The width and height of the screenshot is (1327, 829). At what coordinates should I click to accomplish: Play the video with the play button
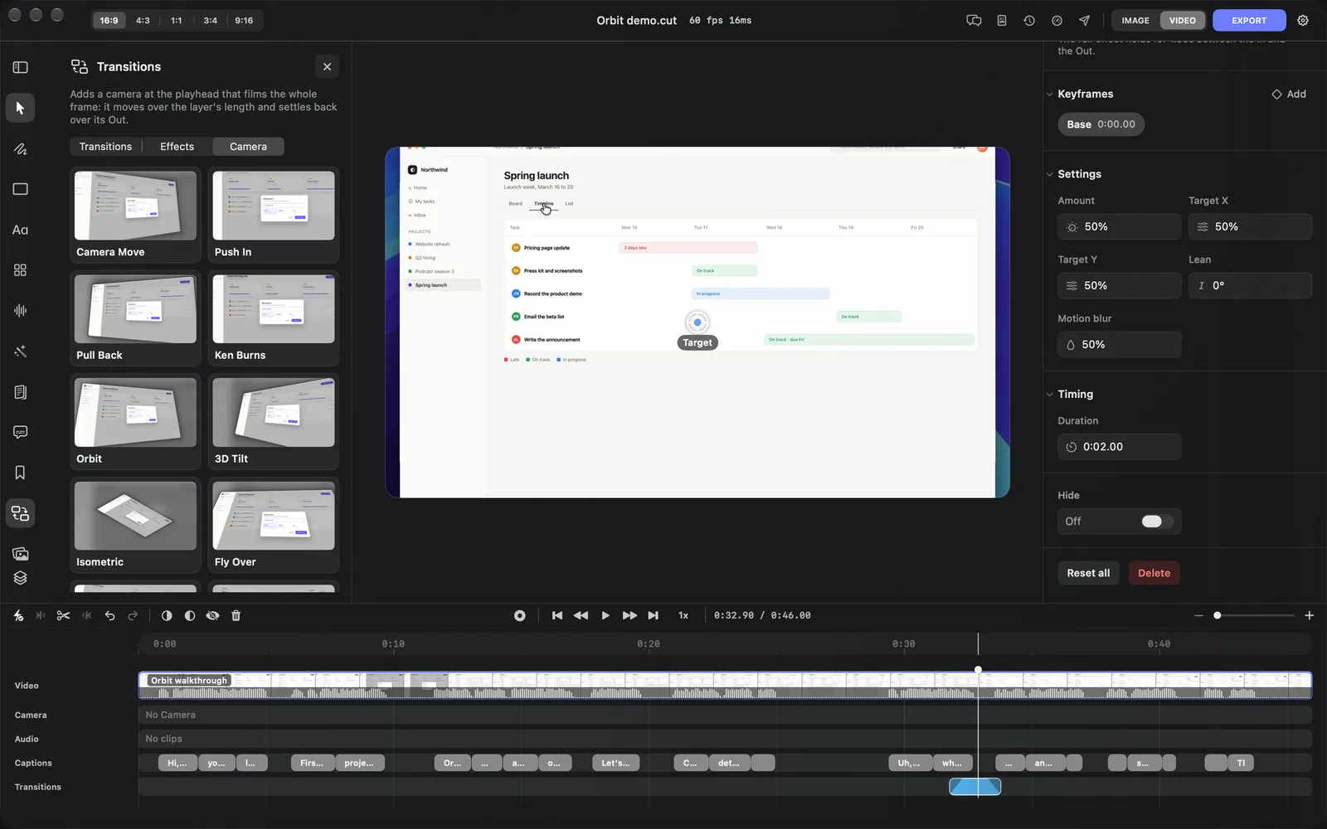(605, 616)
